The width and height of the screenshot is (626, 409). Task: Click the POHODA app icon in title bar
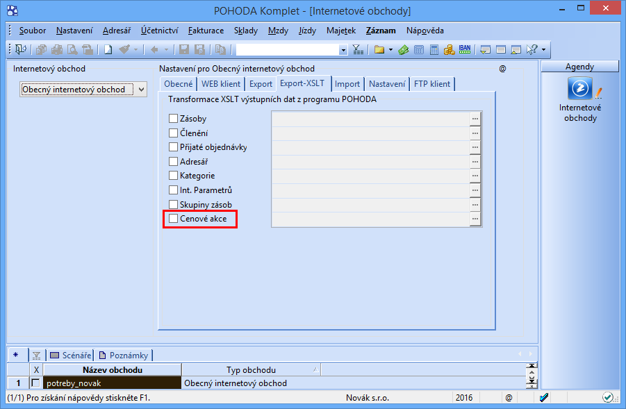tap(13, 10)
